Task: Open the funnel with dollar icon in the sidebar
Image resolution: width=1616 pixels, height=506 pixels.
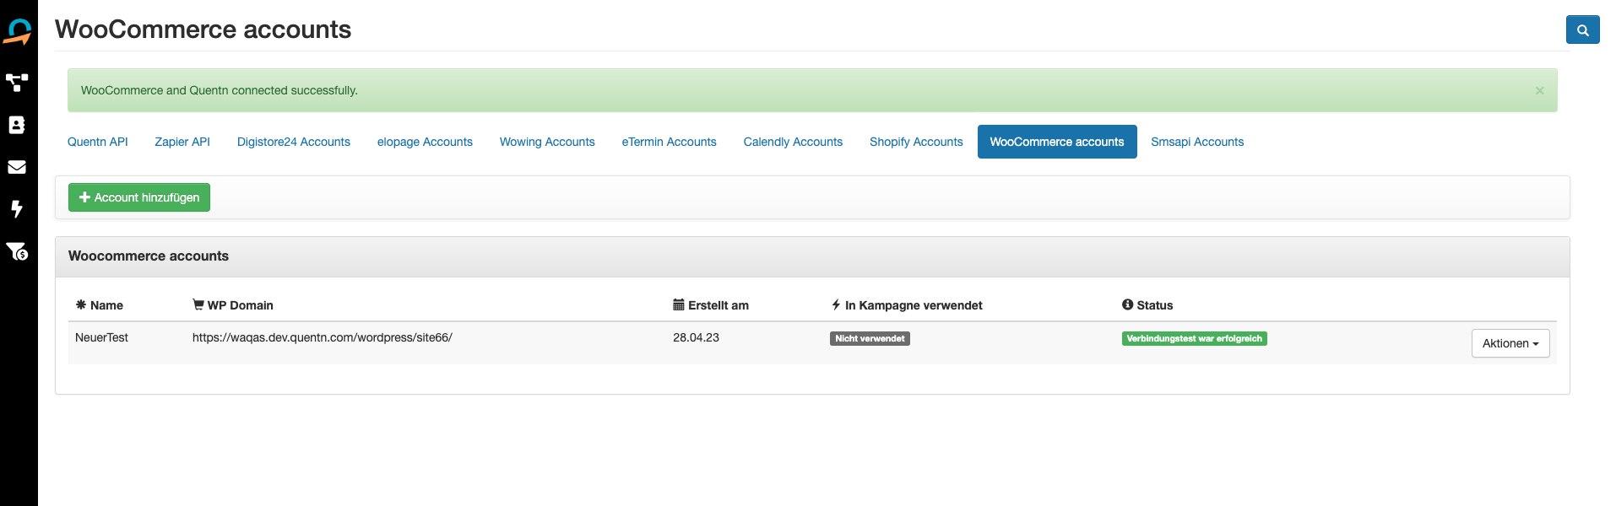Action: 17,251
